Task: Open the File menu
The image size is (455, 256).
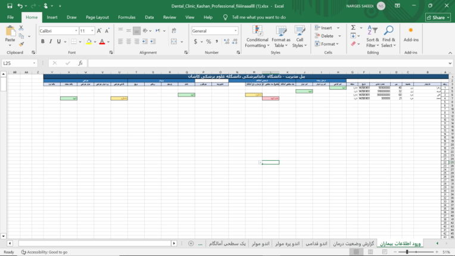Action: coord(11,17)
